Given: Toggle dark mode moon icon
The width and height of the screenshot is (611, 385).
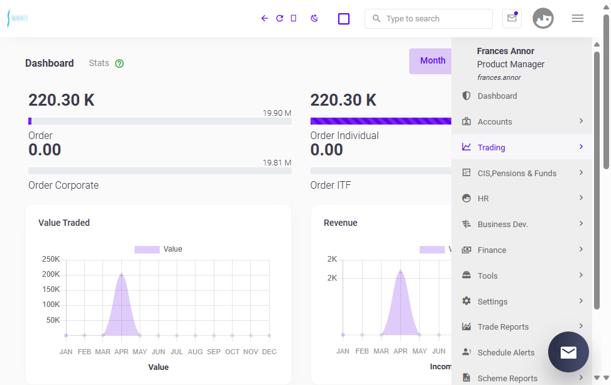Looking at the screenshot, I should [314, 18].
